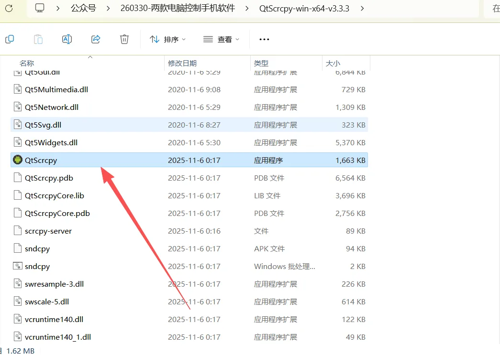The height and width of the screenshot is (355, 500).
Task: Select the QtScrcpyCore.lib file name
Action: coord(55,195)
